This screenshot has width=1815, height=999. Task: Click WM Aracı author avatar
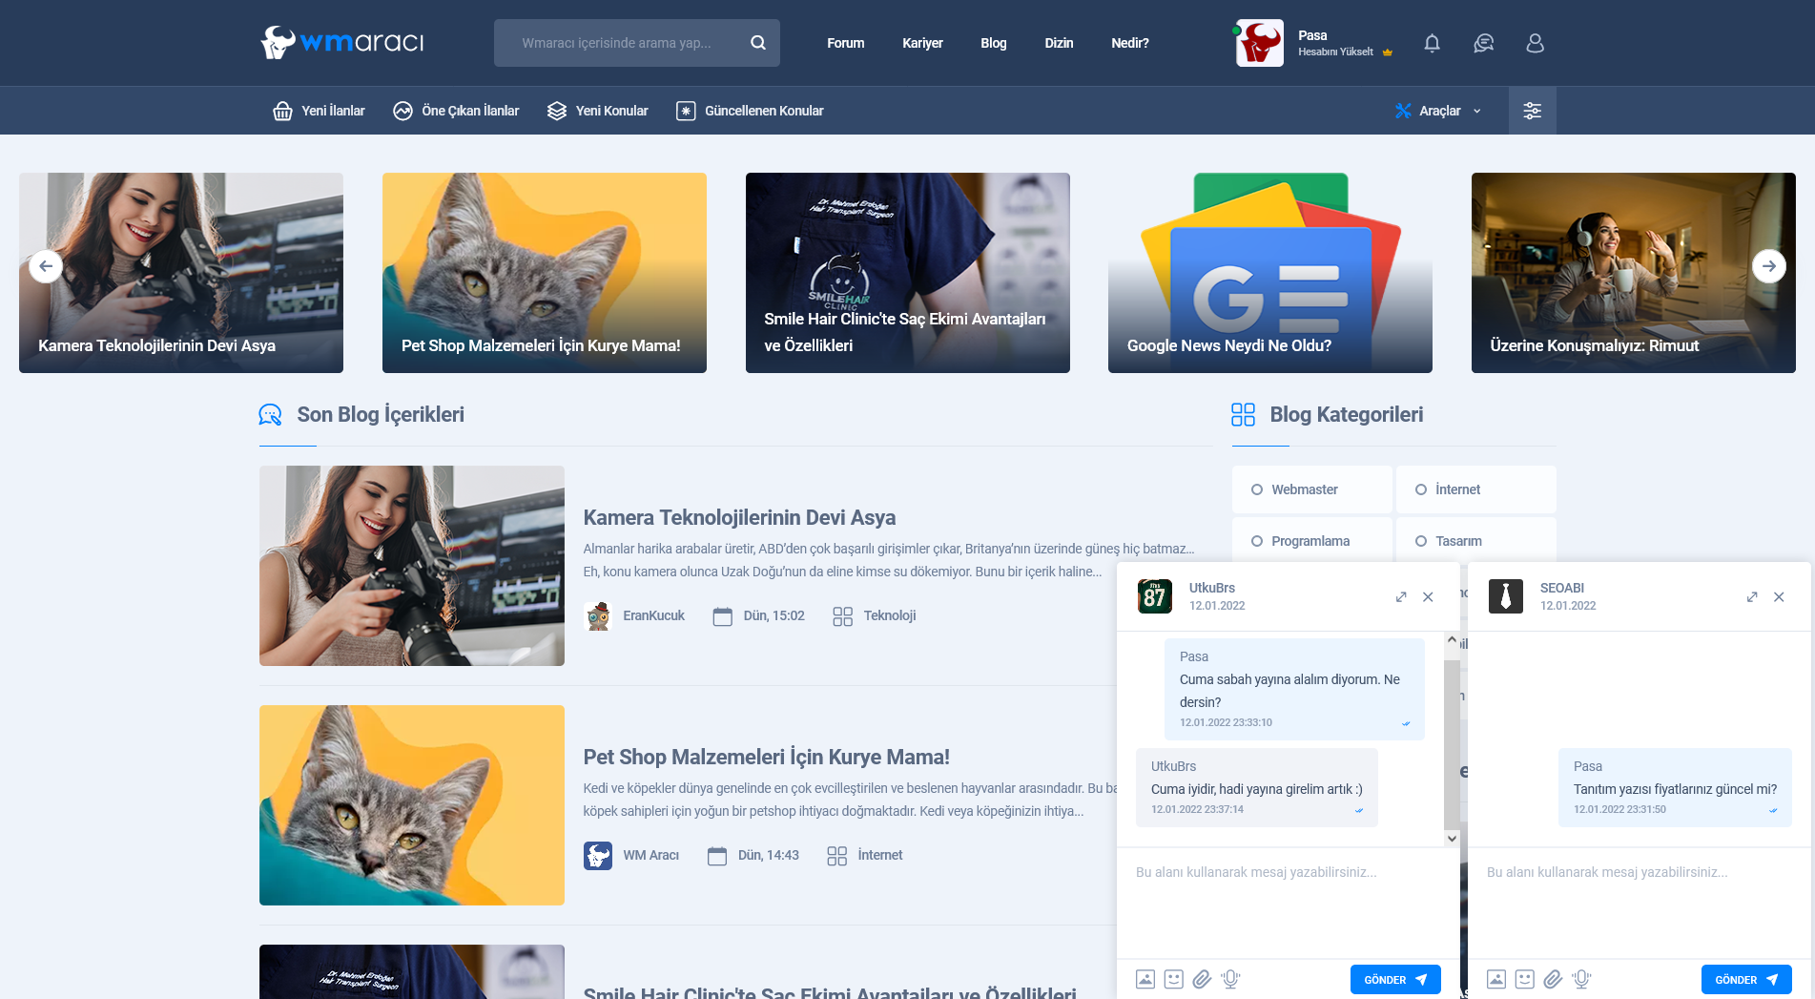pyautogui.click(x=598, y=856)
